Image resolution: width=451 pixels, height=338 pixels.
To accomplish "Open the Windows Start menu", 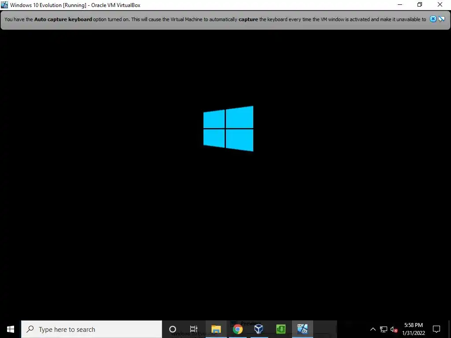I will [11, 329].
